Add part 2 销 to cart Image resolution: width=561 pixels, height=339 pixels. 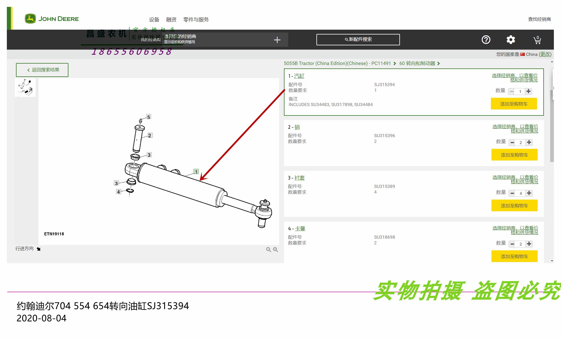tap(514, 155)
